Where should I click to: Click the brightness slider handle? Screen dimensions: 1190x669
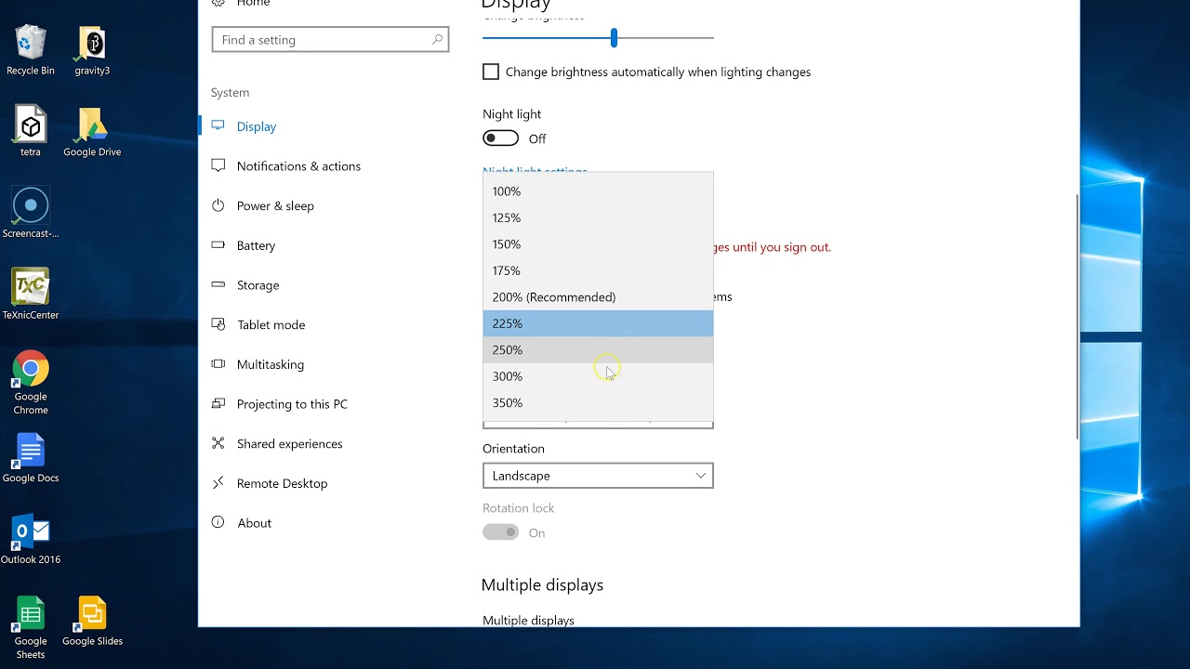pos(614,38)
